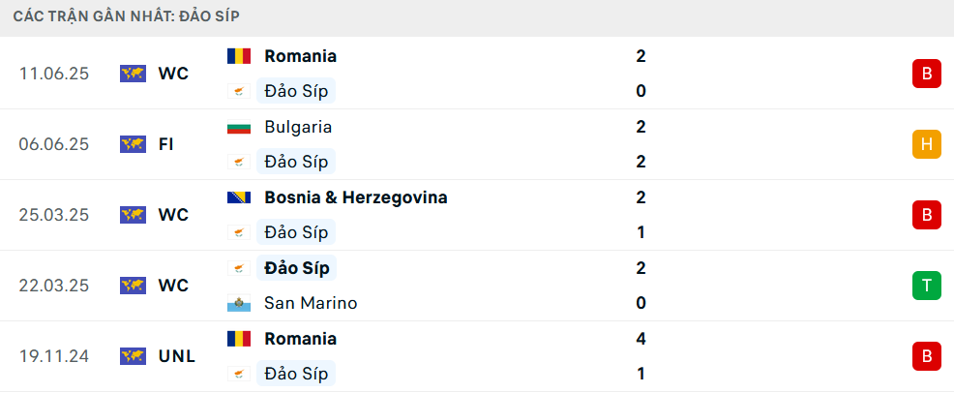Viewport: 954px width, 393px height.
Task: Click the FI competition icon for 06.06.25
Action: pyautogui.click(x=133, y=144)
